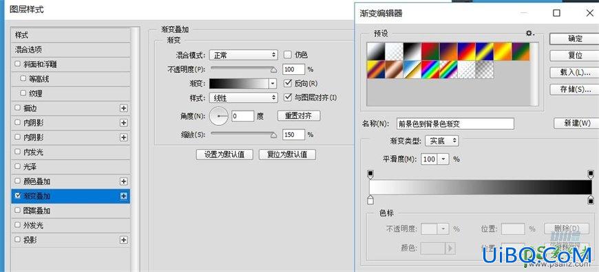599x272 pixels.
Task: Click the 缩放 slider track
Action: pyautogui.click(x=243, y=134)
